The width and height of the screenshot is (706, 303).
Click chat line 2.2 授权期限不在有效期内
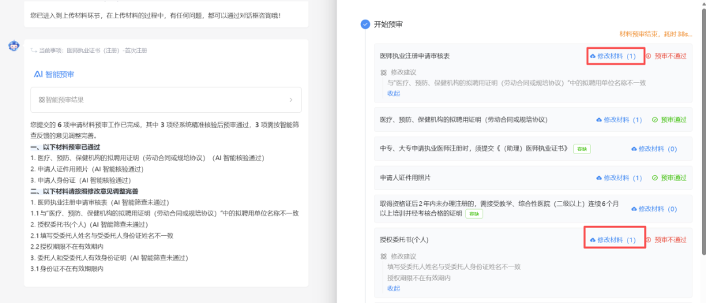coord(67,246)
